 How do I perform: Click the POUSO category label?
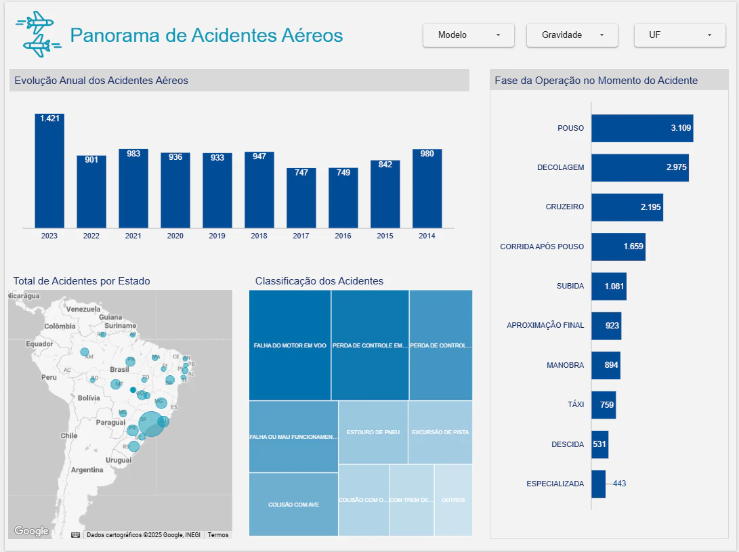(x=570, y=128)
